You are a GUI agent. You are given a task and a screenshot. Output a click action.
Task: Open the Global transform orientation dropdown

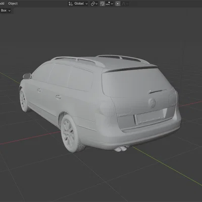(x=78, y=4)
